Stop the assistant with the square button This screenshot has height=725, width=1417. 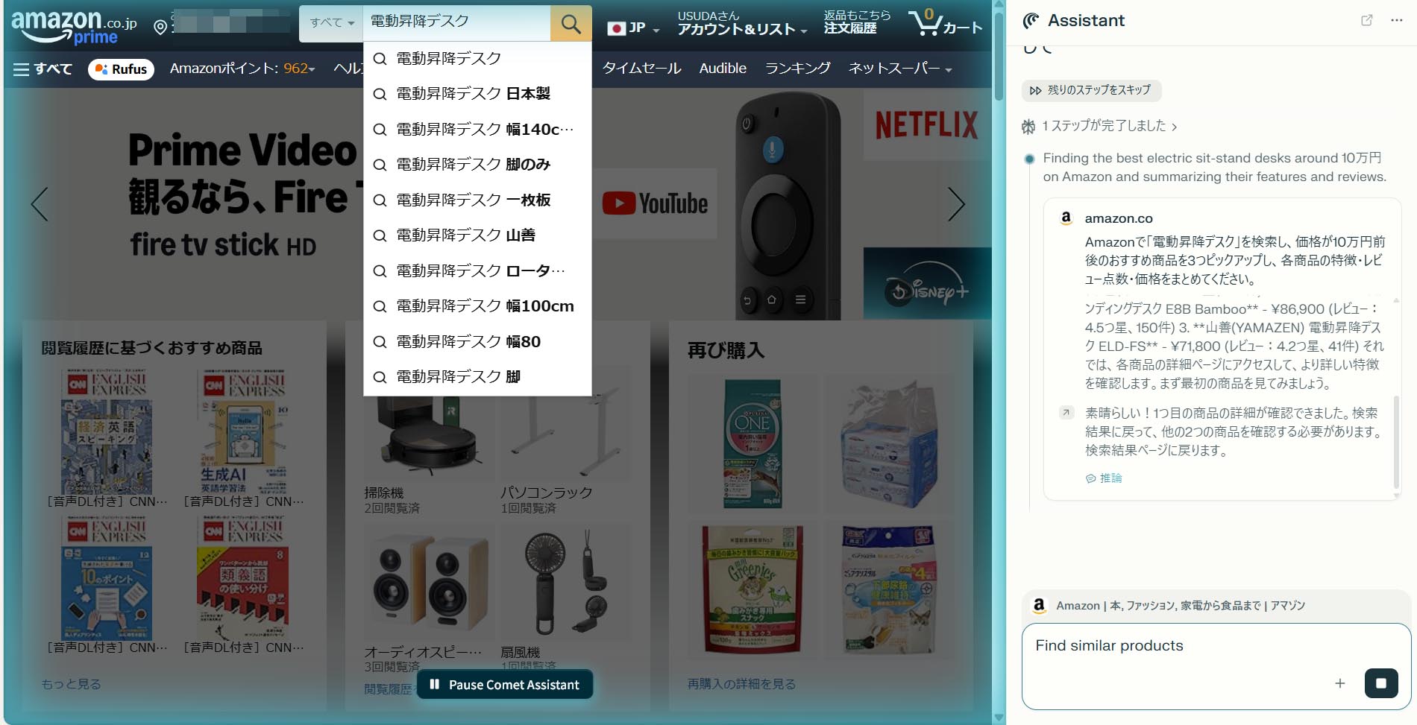click(1380, 683)
